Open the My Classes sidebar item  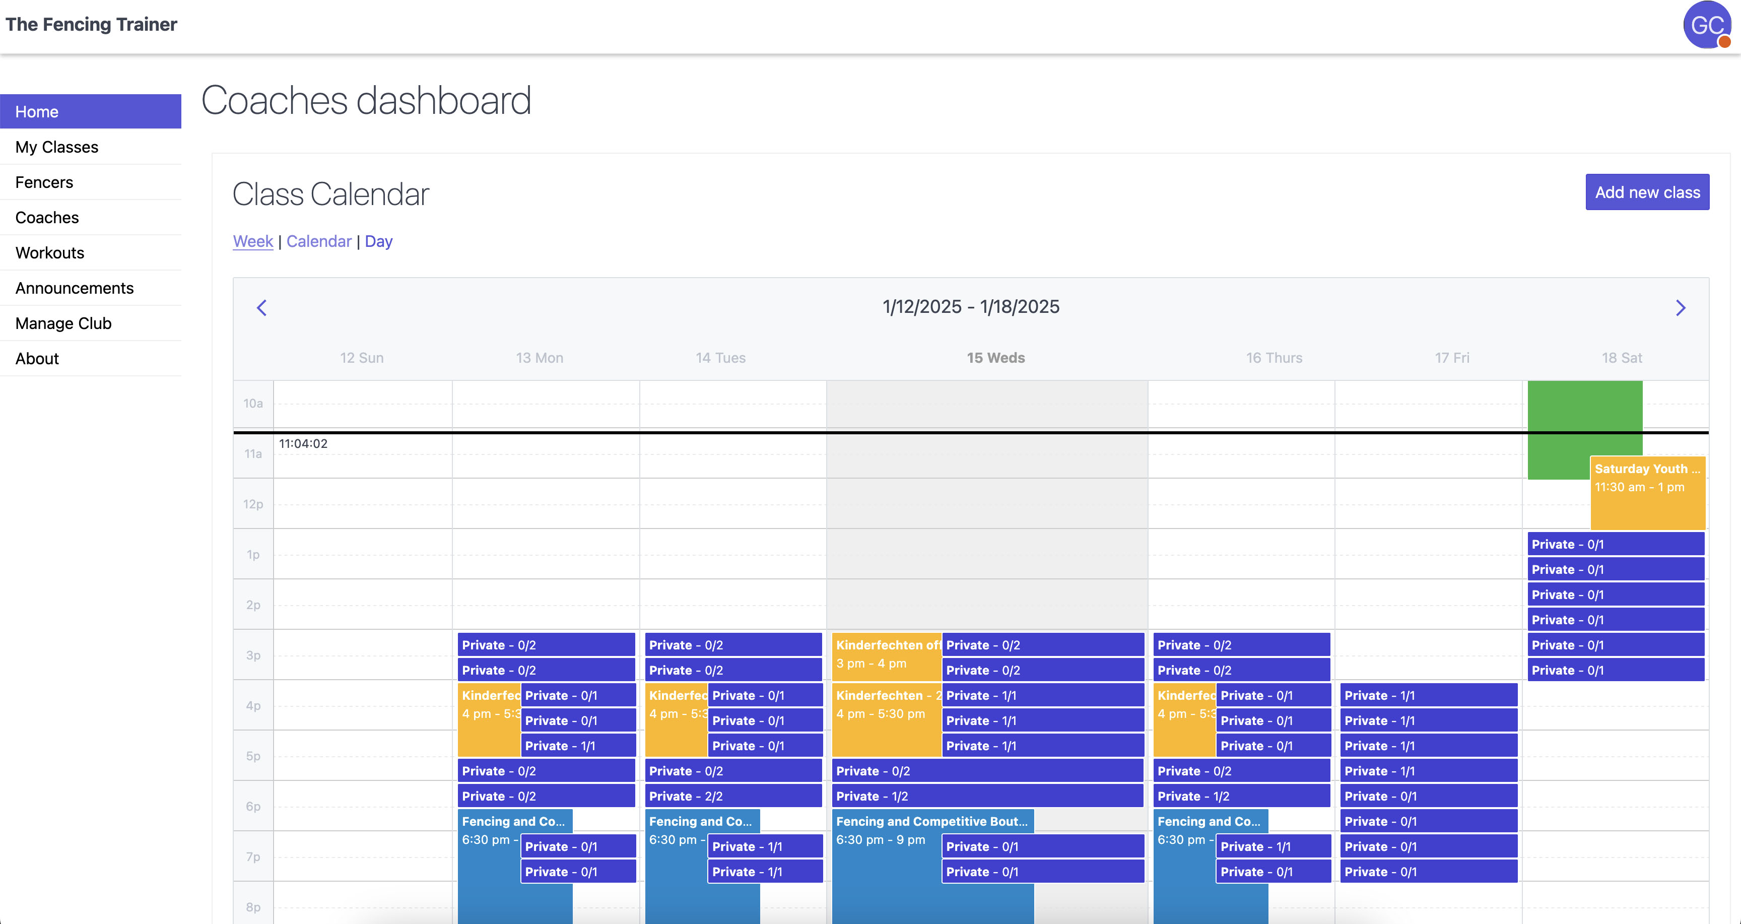(x=57, y=147)
